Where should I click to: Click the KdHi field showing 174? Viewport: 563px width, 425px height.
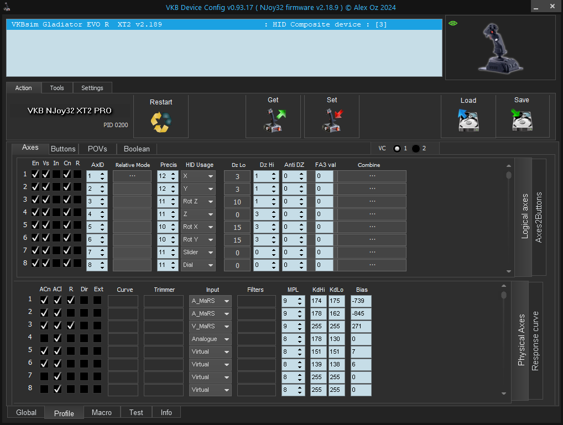tap(318, 301)
